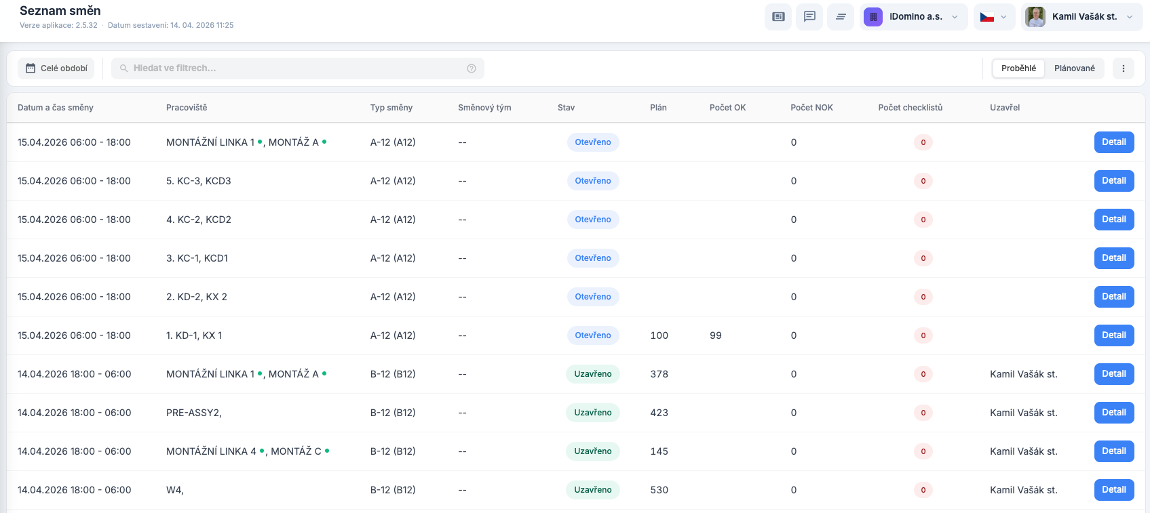The height and width of the screenshot is (513, 1150).
Task: Click the help question mark in search field
Action: [472, 68]
